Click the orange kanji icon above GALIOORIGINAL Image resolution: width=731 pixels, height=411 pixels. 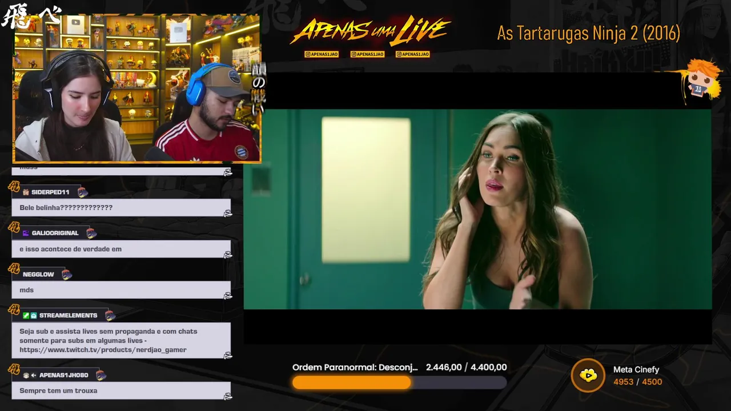(14, 228)
